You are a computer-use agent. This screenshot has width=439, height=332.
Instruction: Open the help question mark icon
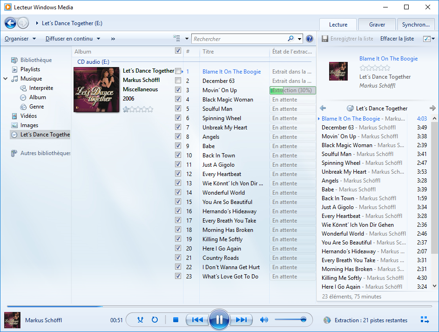tap(310, 39)
